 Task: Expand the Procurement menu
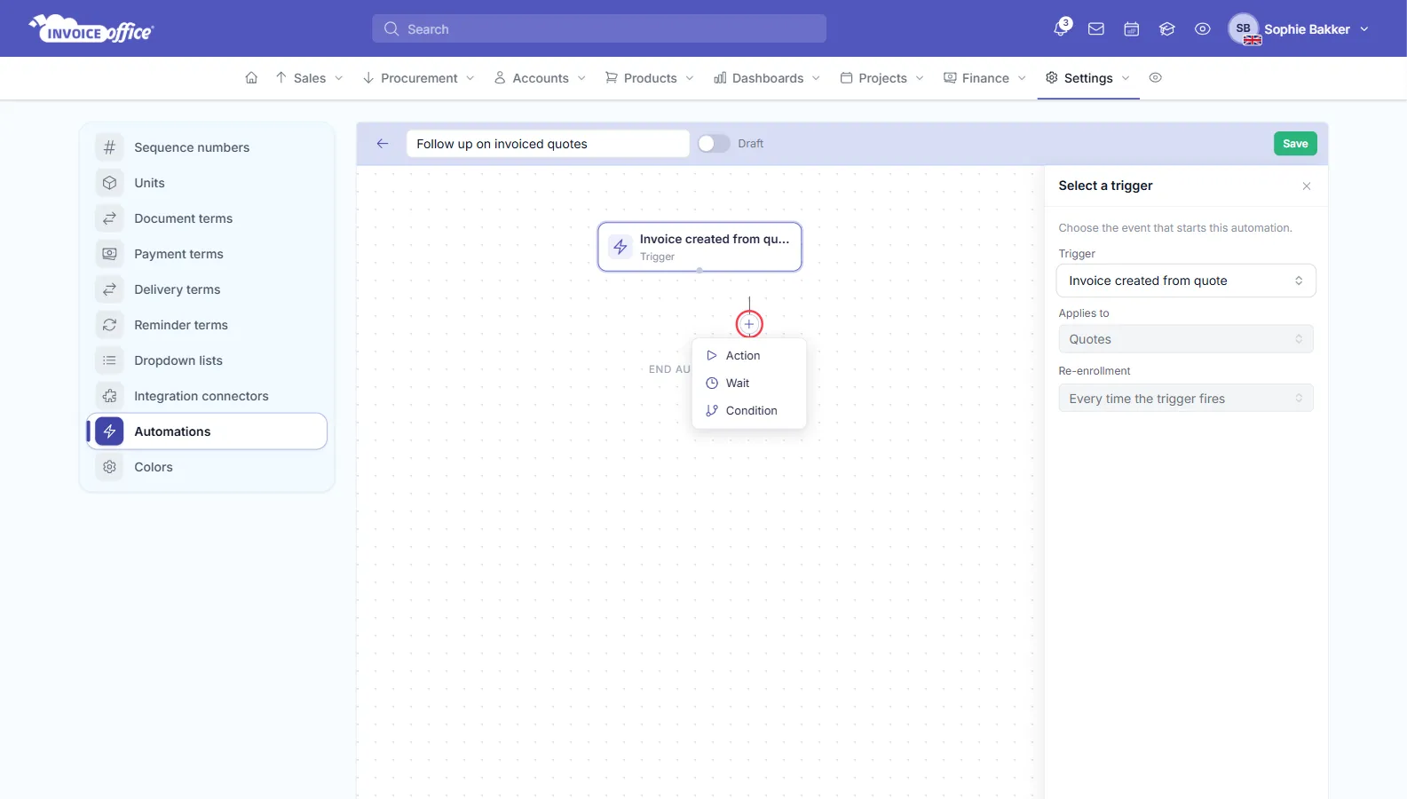(x=419, y=78)
